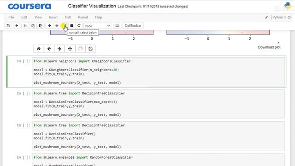Click the Coursera logo
Viewport: 295px width, 166px height.
point(29,6)
